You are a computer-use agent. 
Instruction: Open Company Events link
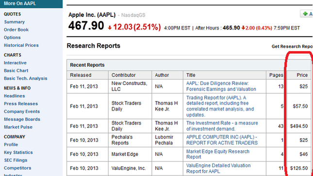click(x=22, y=111)
